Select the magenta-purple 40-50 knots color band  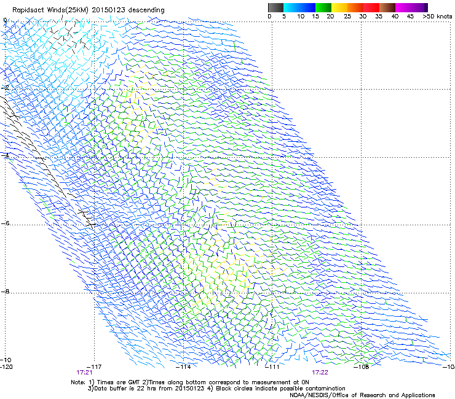pyautogui.click(x=411, y=7)
